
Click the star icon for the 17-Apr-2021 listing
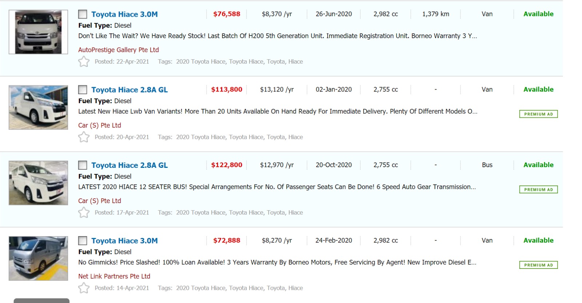click(84, 213)
